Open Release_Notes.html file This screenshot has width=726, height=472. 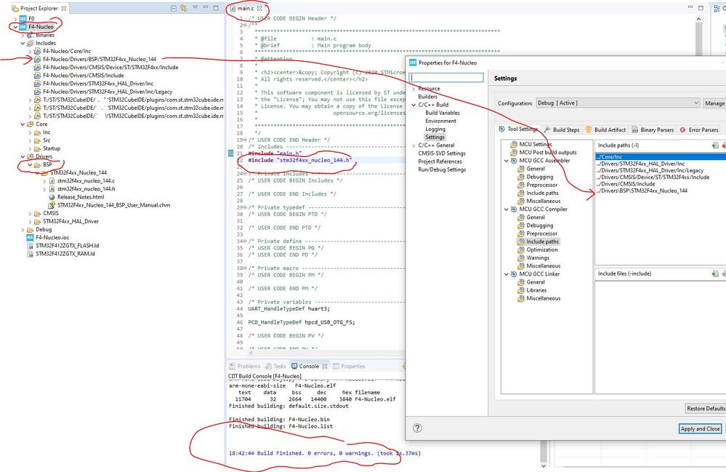[80, 197]
